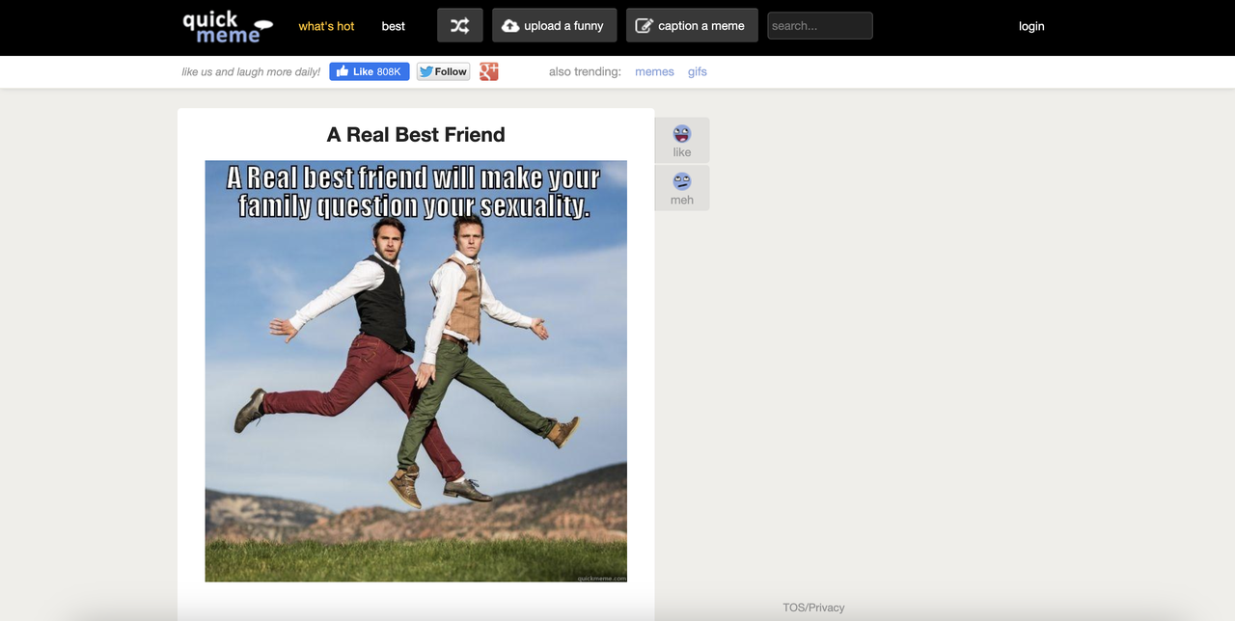Click the cloud upload icon
Screen dimensions: 1235x621
[510, 26]
